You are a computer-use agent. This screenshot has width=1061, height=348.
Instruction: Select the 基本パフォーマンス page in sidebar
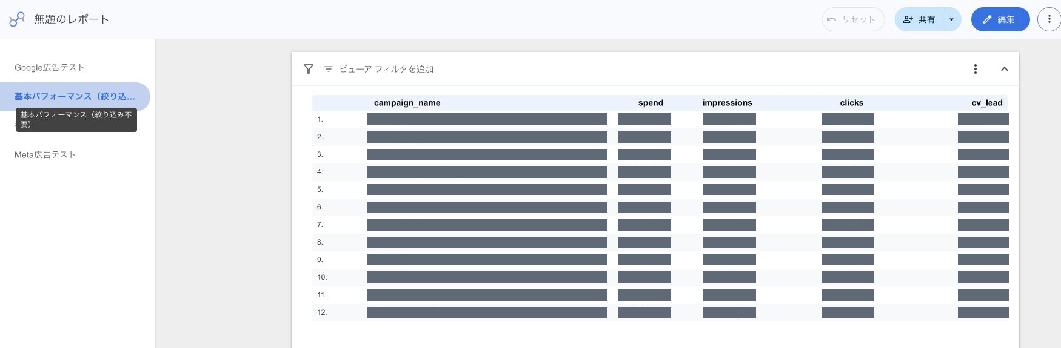pos(75,96)
